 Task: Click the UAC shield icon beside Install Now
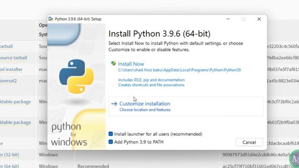tap(114, 63)
